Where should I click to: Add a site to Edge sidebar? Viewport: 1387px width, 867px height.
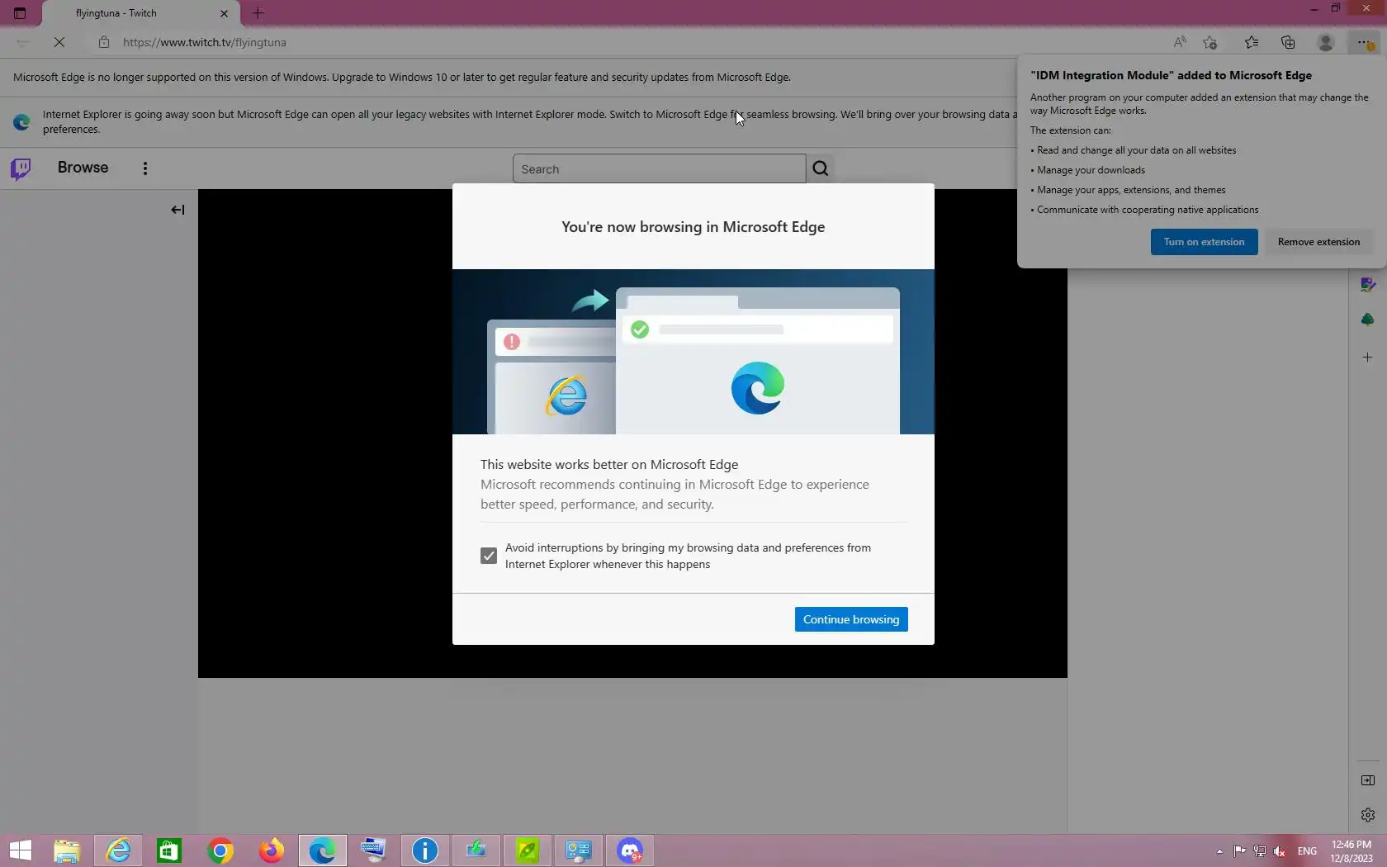click(x=1368, y=358)
